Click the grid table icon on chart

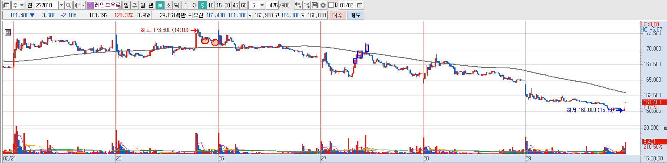coord(7,32)
